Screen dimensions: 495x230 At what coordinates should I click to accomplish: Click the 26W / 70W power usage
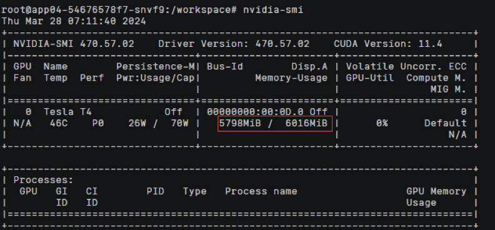pos(159,123)
